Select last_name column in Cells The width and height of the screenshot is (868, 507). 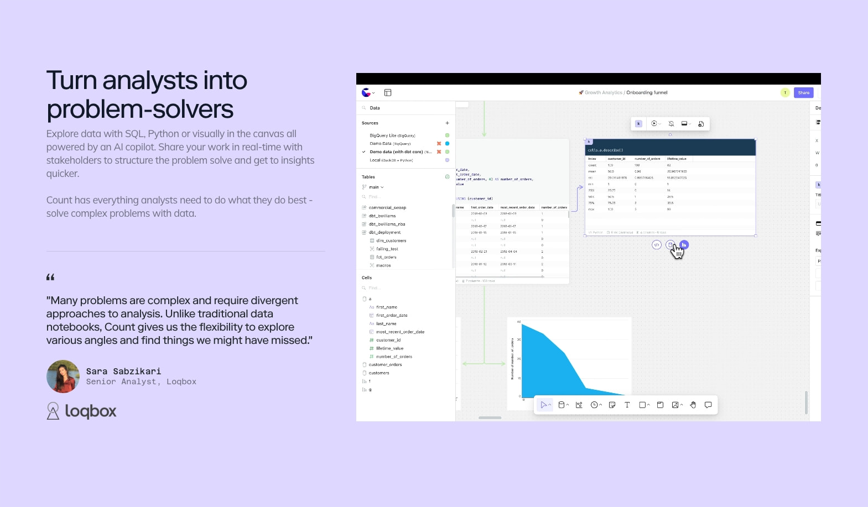[x=386, y=324]
